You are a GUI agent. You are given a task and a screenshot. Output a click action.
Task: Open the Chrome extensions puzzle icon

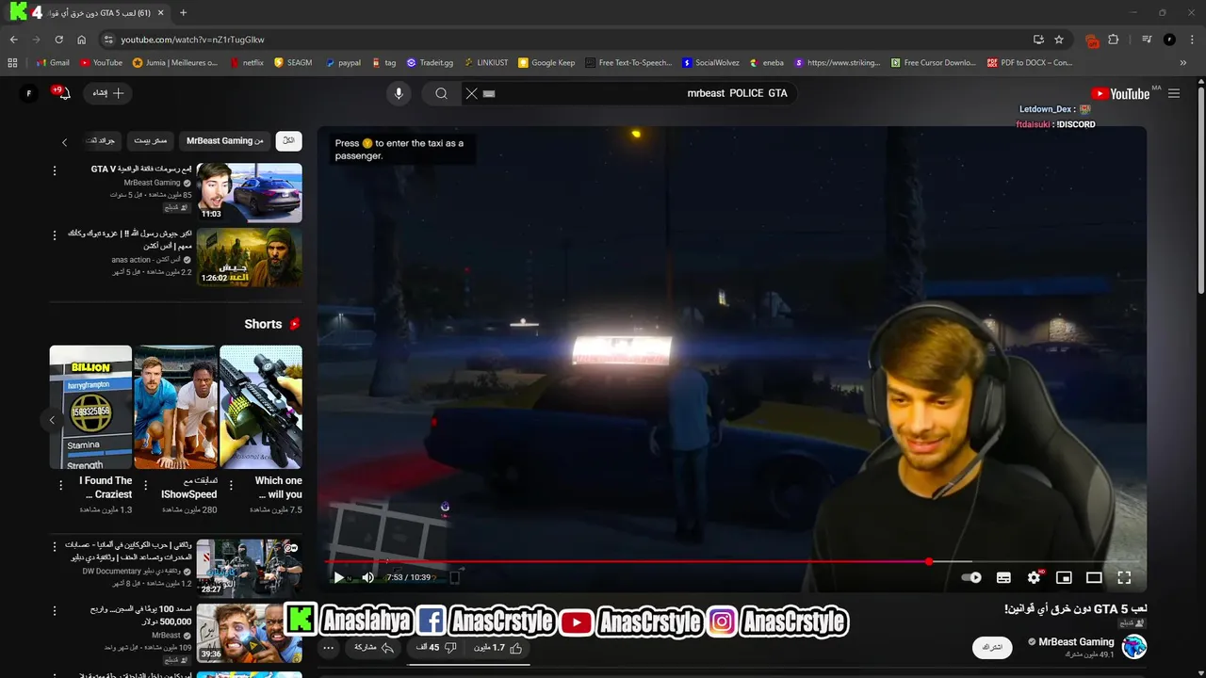tap(1113, 40)
